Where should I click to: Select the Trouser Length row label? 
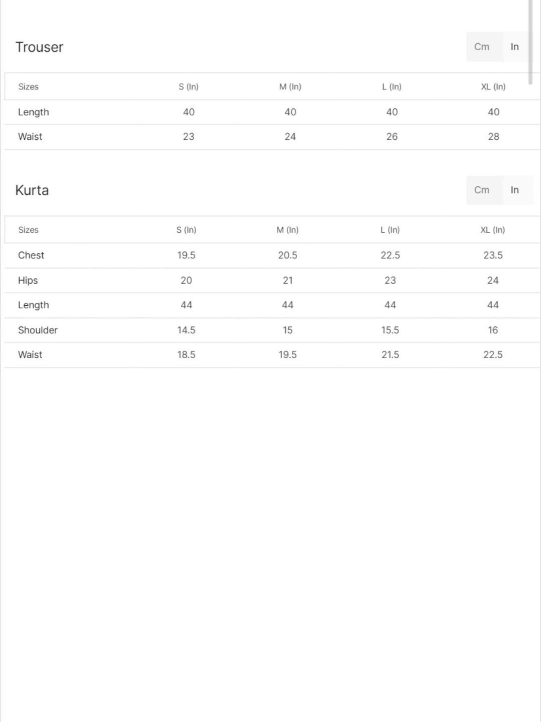point(33,112)
